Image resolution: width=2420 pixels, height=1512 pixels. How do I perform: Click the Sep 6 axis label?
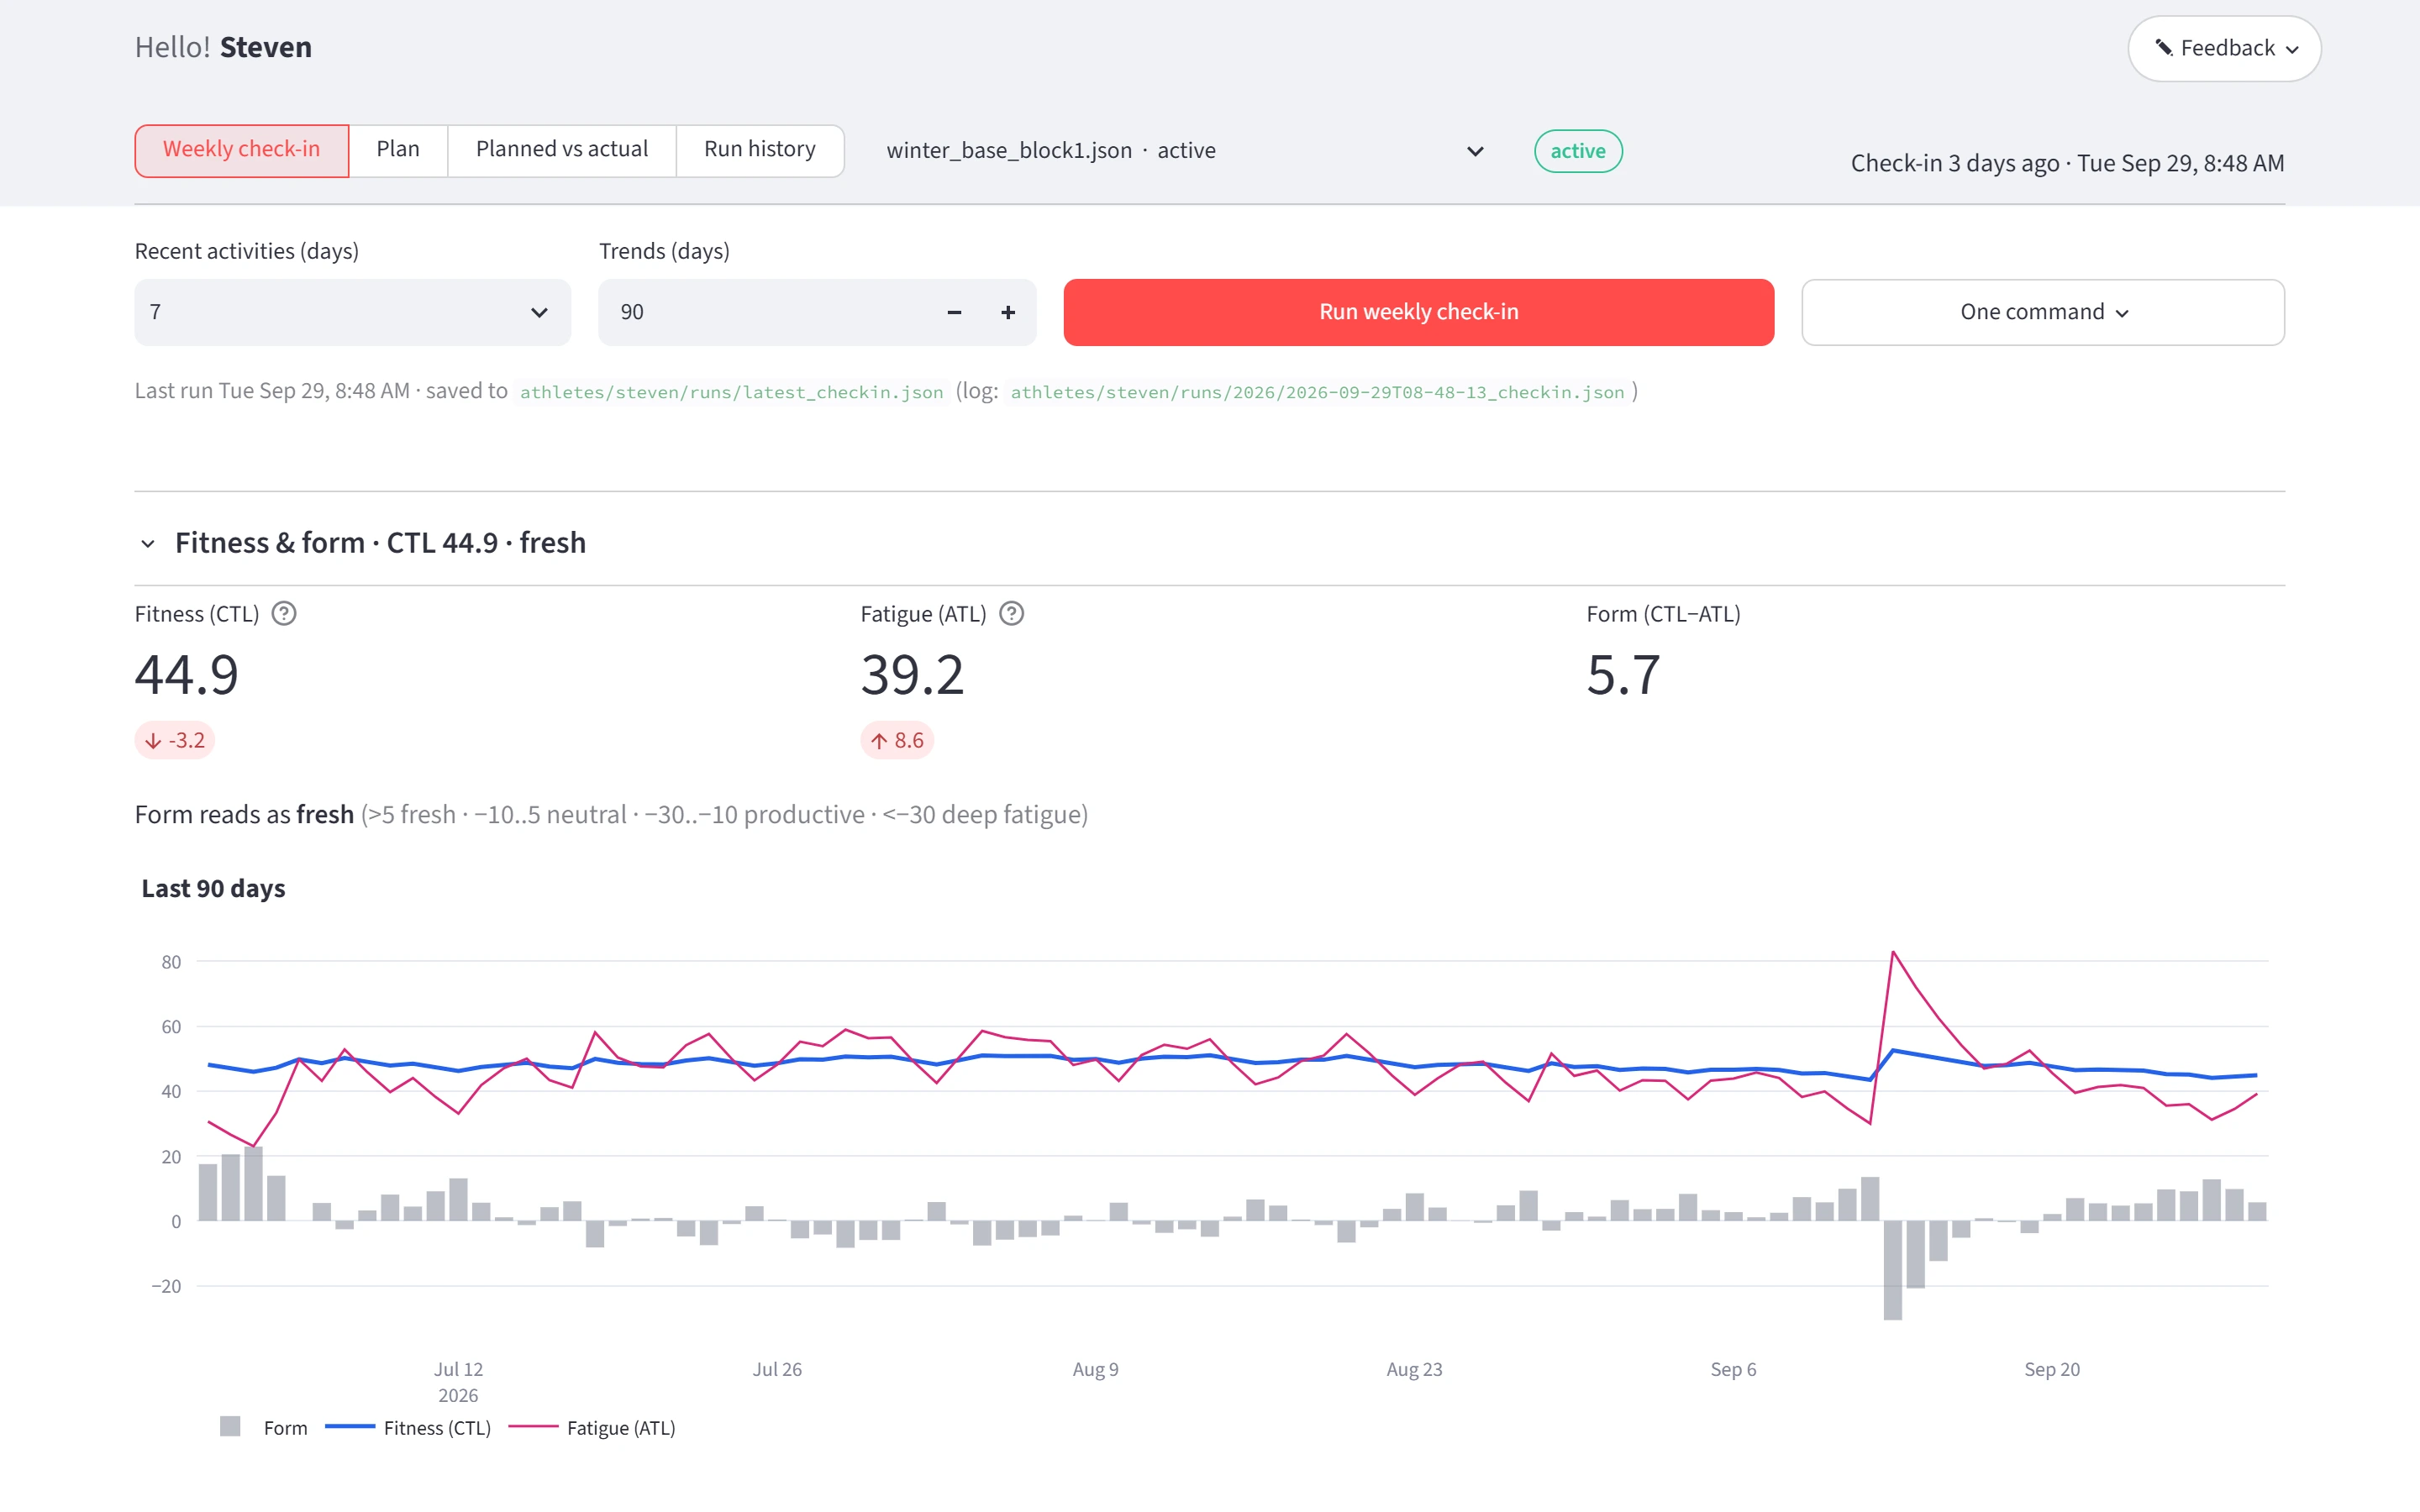(1733, 1369)
